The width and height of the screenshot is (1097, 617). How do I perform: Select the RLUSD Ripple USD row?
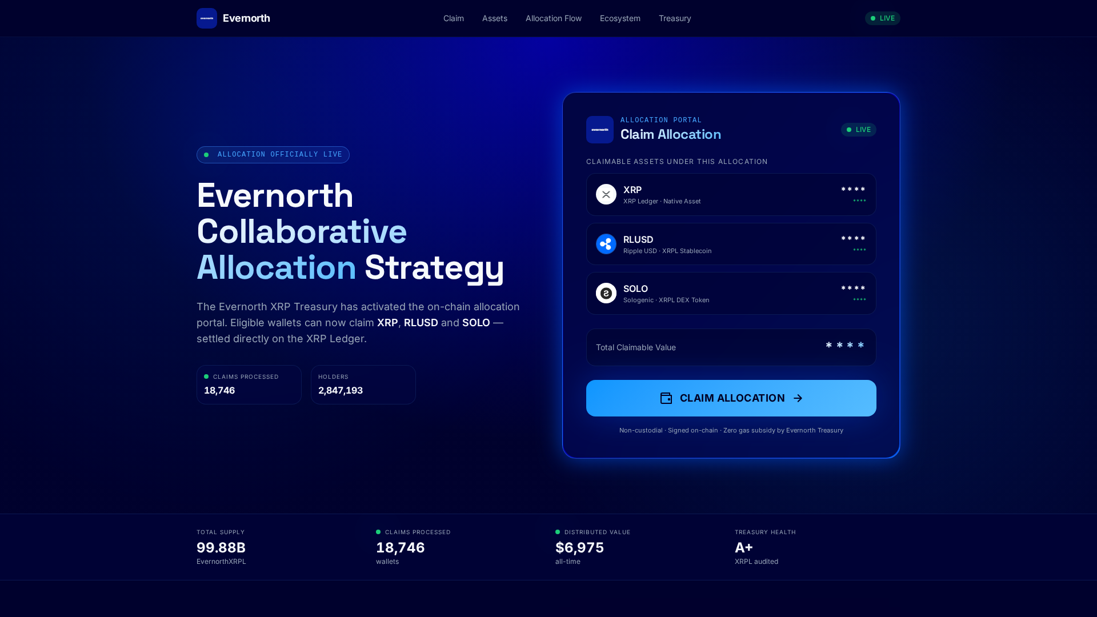pyautogui.click(x=731, y=244)
